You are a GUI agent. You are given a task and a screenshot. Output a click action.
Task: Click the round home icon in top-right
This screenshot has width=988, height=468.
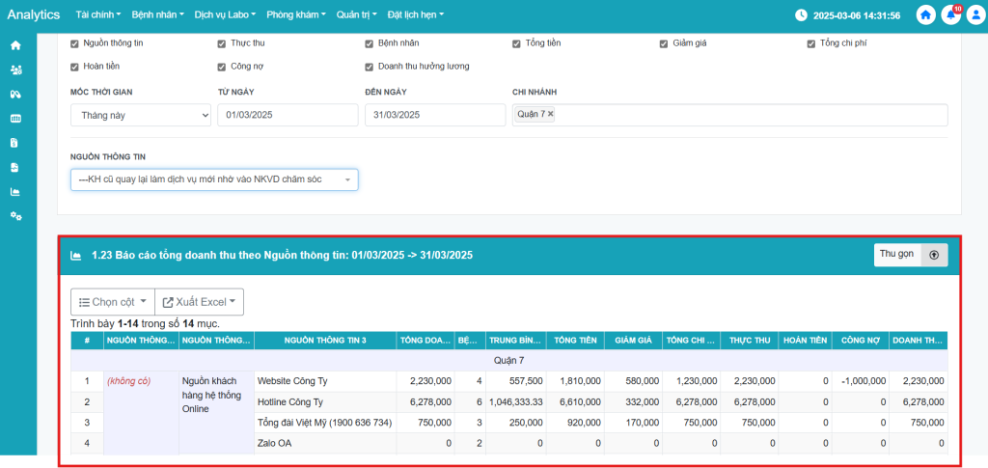(x=925, y=15)
